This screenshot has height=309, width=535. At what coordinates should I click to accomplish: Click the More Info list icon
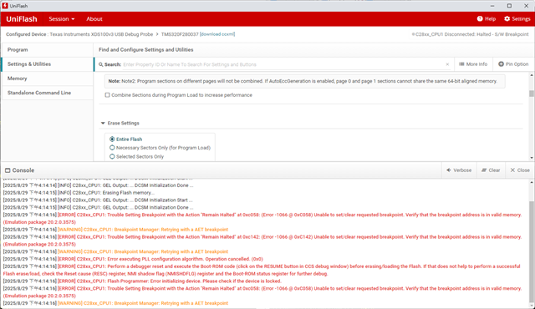tap(461, 64)
